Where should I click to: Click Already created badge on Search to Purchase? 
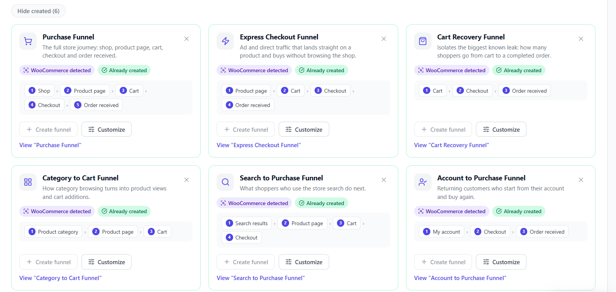tap(321, 203)
